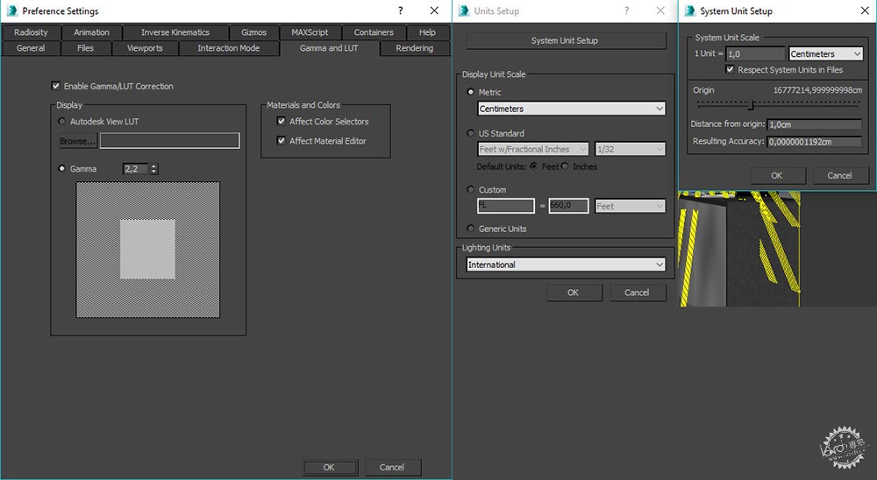
Task: Click the Custom value 660,0 field
Action: (x=568, y=206)
